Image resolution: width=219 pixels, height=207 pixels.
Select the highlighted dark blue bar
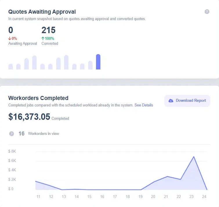98,62
